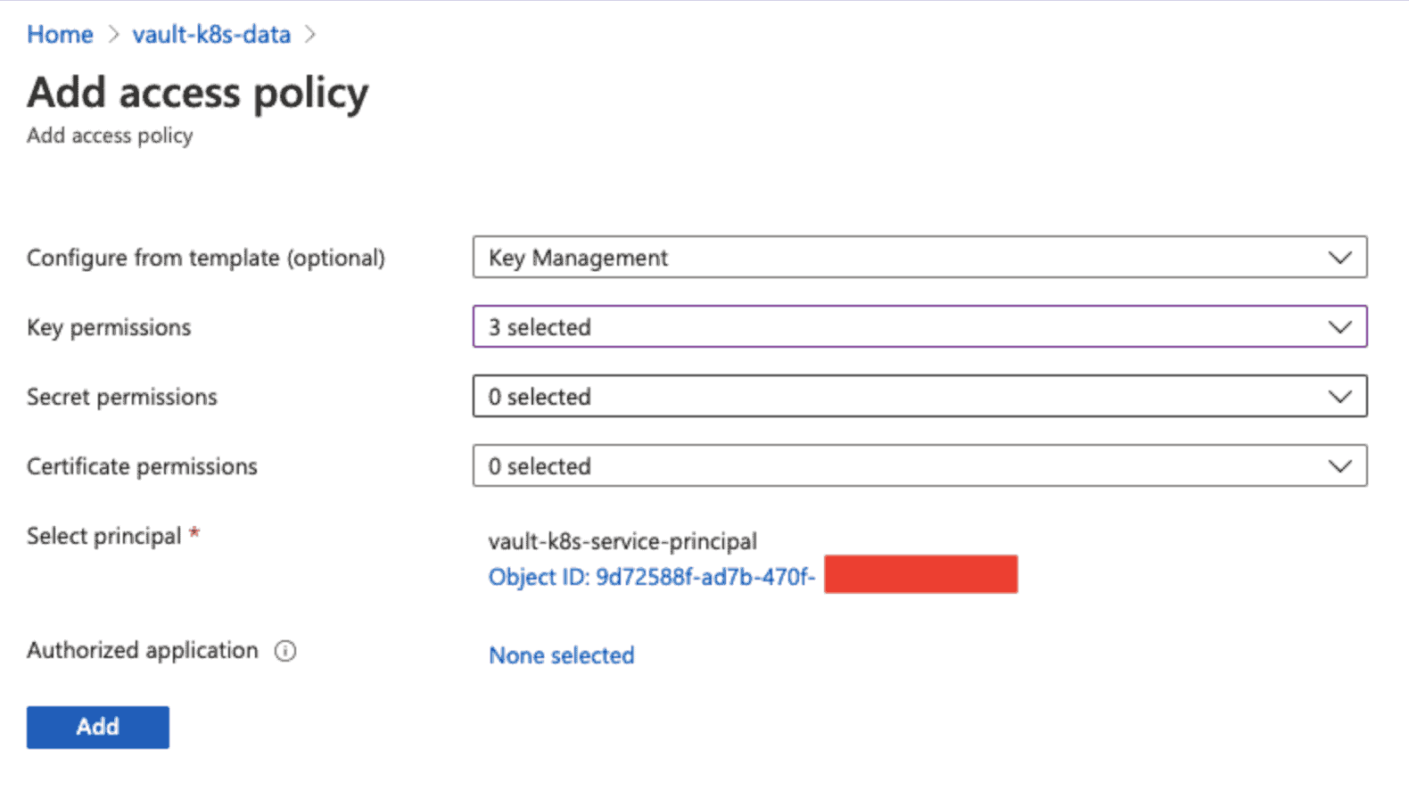Click Authorized application label text
This screenshot has height=806, width=1409.
point(143,650)
